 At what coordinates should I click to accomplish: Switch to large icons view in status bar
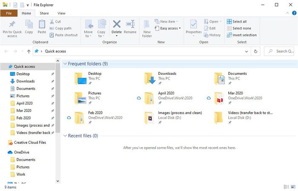[x=292, y=187]
